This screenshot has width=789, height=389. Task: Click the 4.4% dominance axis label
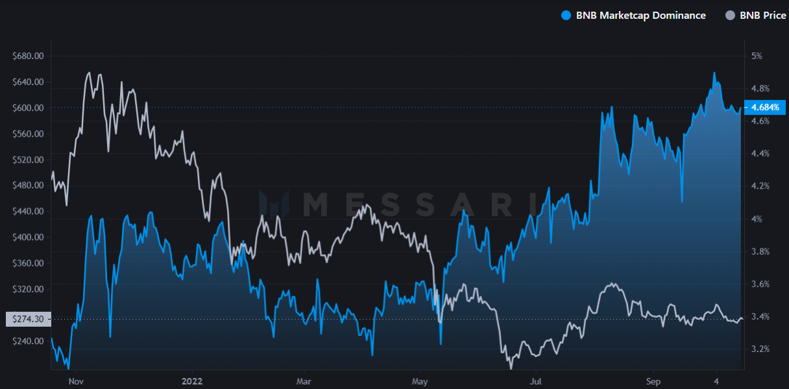tap(760, 154)
